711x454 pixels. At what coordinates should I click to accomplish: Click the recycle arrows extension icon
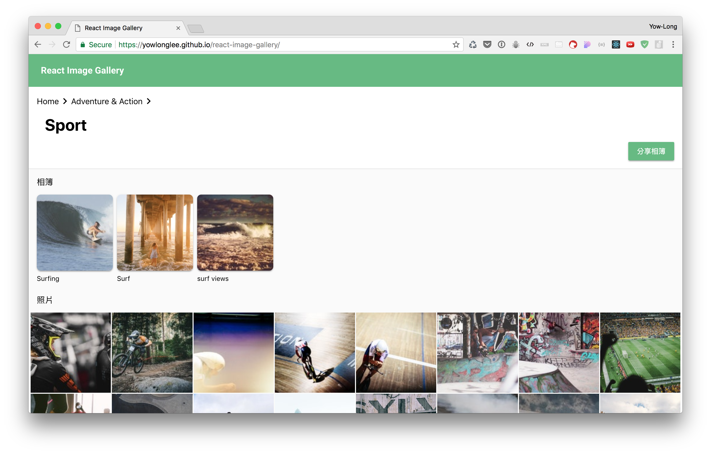point(473,45)
